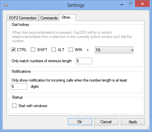Click the window resize grip corner

(148, 127)
